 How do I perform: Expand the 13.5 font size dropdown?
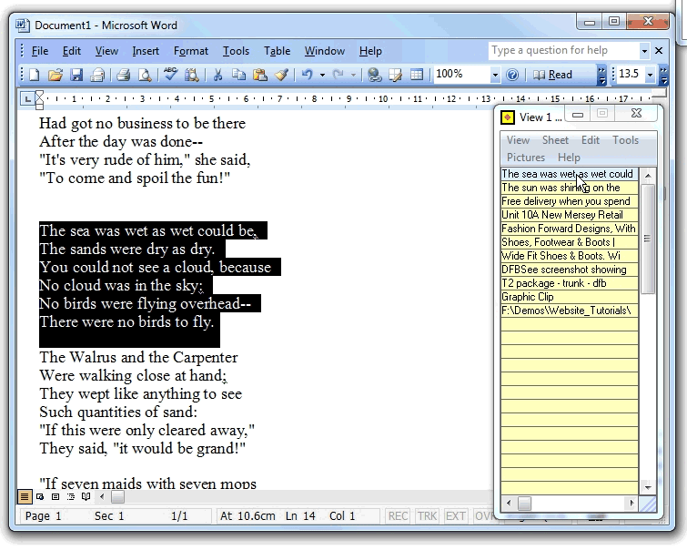(651, 76)
